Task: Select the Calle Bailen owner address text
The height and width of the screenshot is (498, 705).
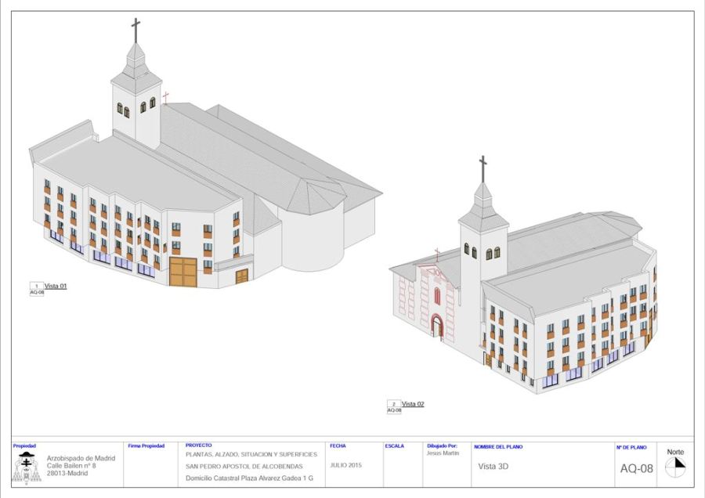Action: [71, 465]
